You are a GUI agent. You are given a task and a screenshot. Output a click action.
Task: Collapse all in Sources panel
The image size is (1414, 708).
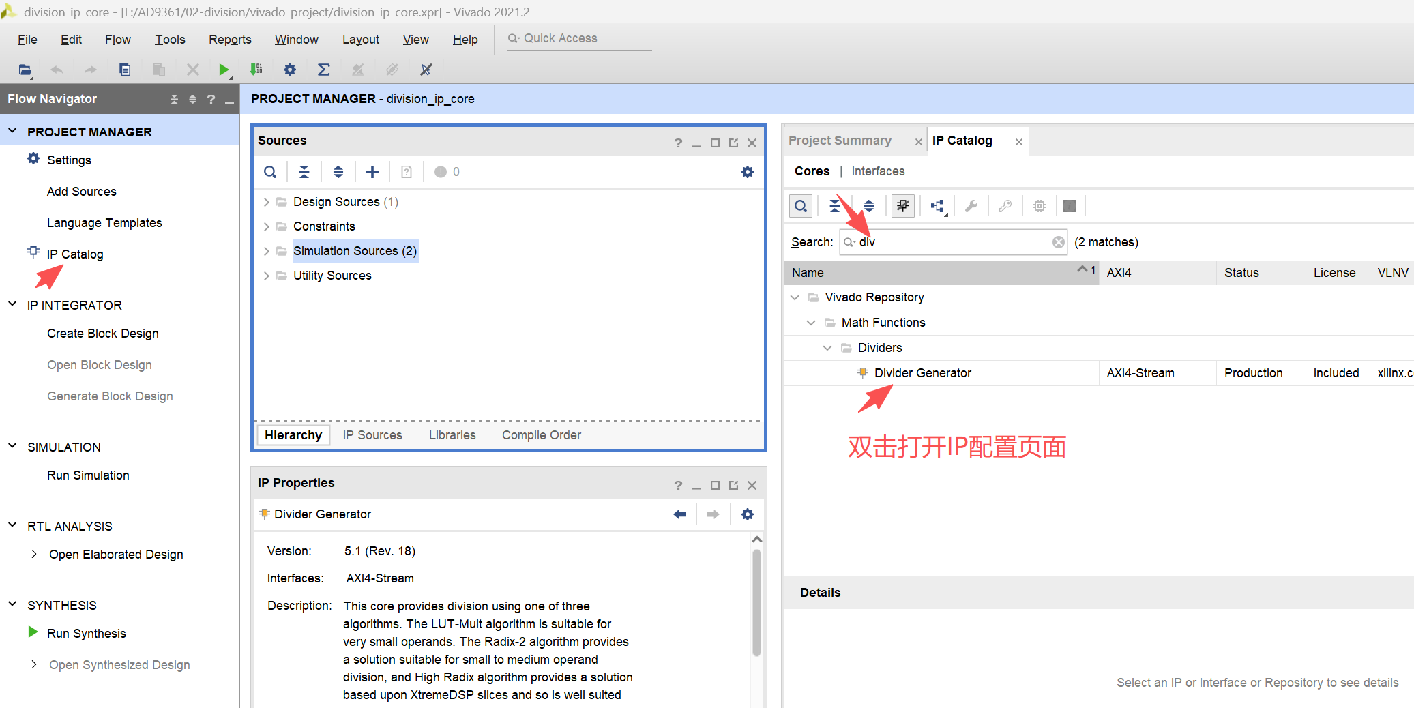304,172
